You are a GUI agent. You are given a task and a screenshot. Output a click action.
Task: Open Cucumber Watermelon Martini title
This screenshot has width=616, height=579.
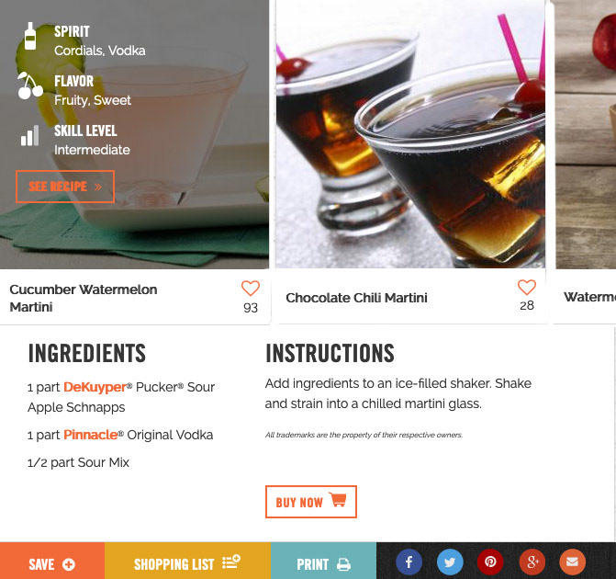tap(84, 298)
